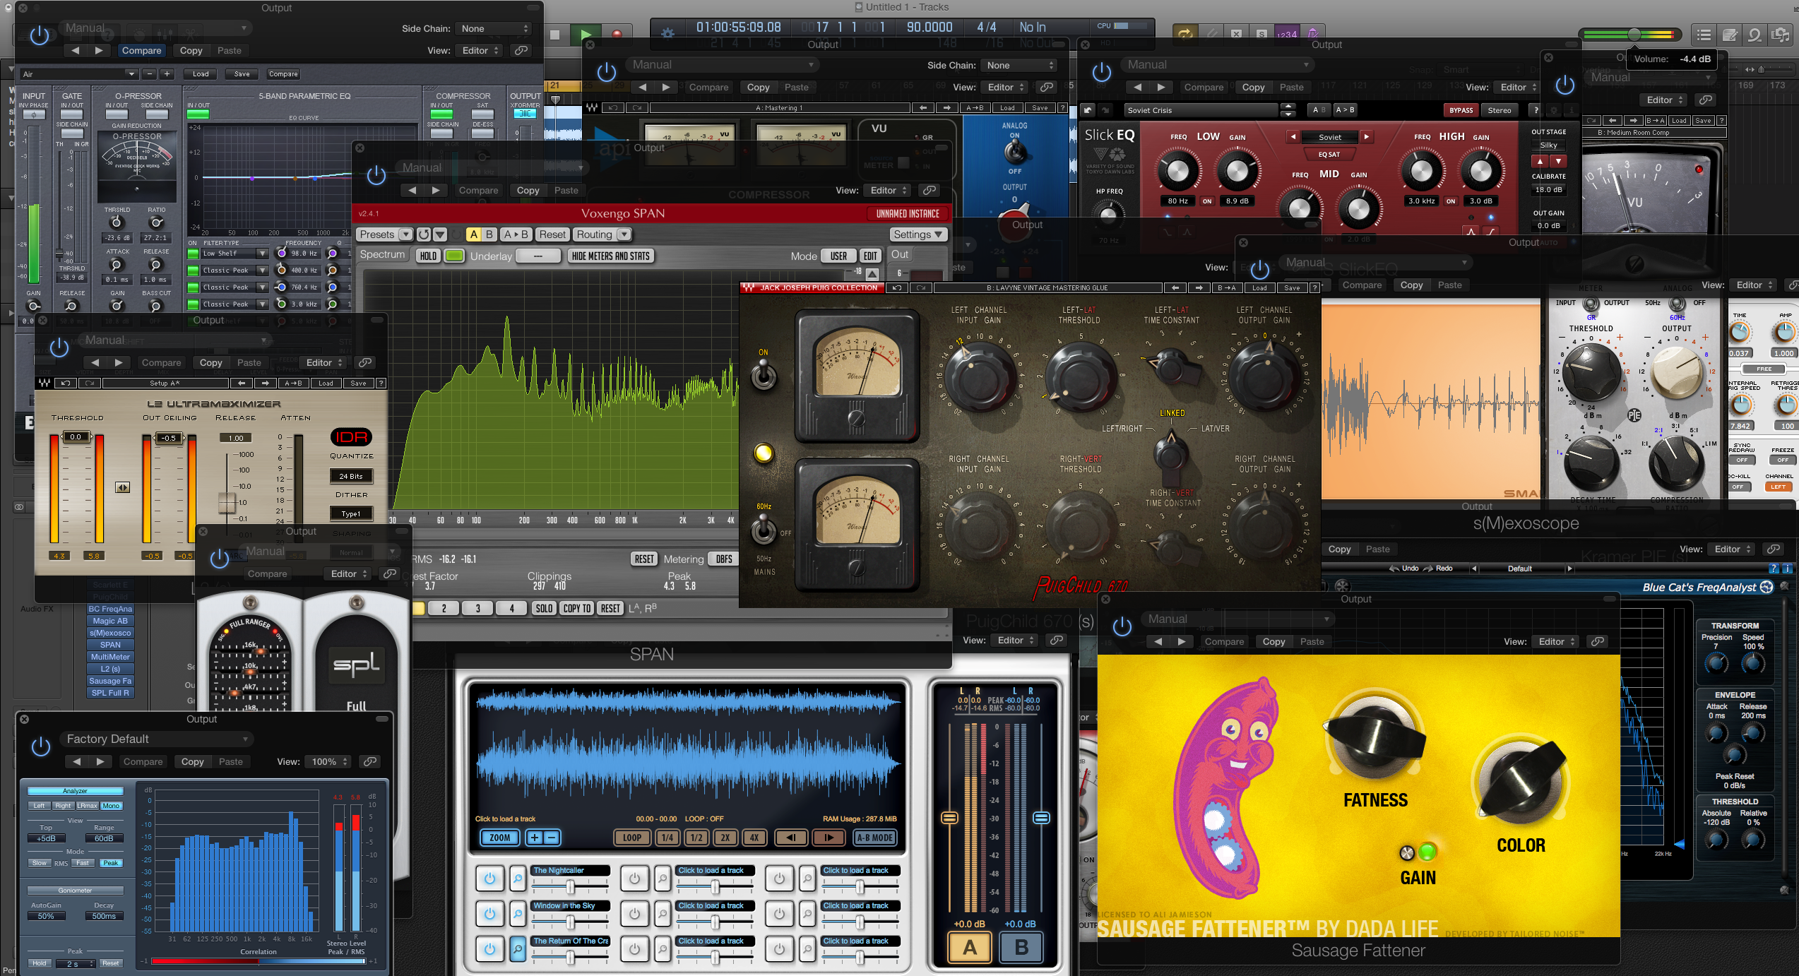Click the undo icon in the PuigChild 670 toolbar
The height and width of the screenshot is (976, 1799).
[x=897, y=288]
